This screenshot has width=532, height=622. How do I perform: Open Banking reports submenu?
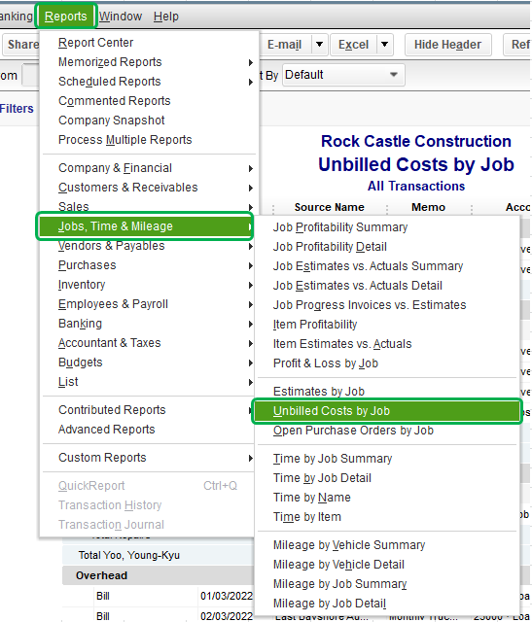149,324
